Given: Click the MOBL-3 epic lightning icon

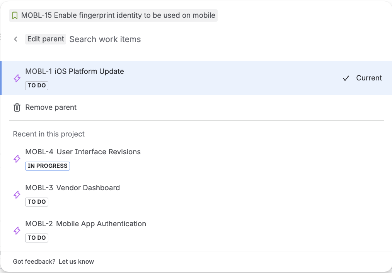Looking at the screenshot, I should click(x=17, y=195).
